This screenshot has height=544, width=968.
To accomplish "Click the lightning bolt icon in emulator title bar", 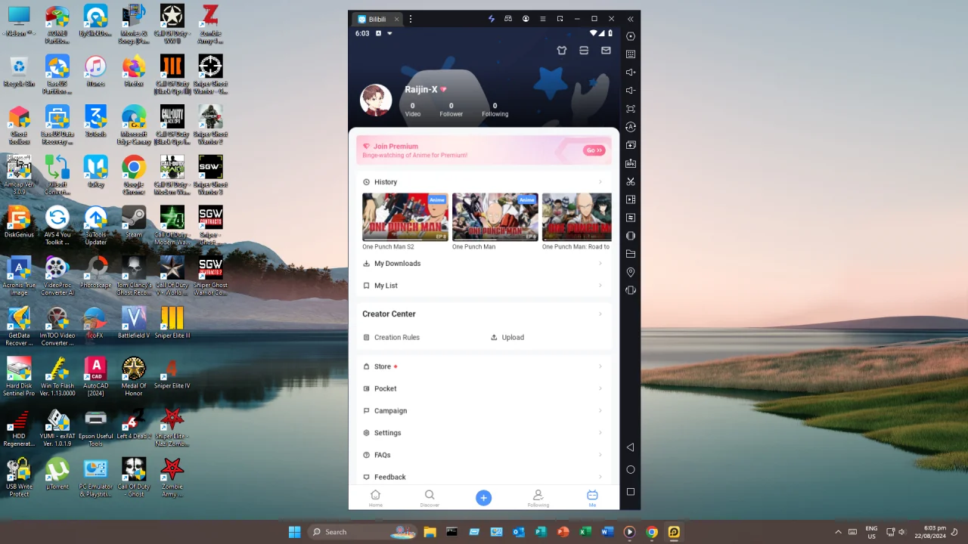I will click(x=491, y=19).
